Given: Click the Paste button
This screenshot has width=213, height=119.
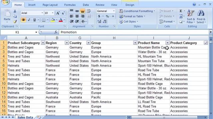Looking at the screenshot, I should pos(7,16).
